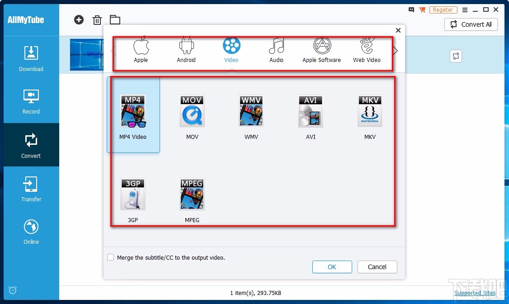Click the '1 item(s), 293.75KB' status text
This screenshot has height=304, width=509.
pyautogui.click(x=255, y=293)
